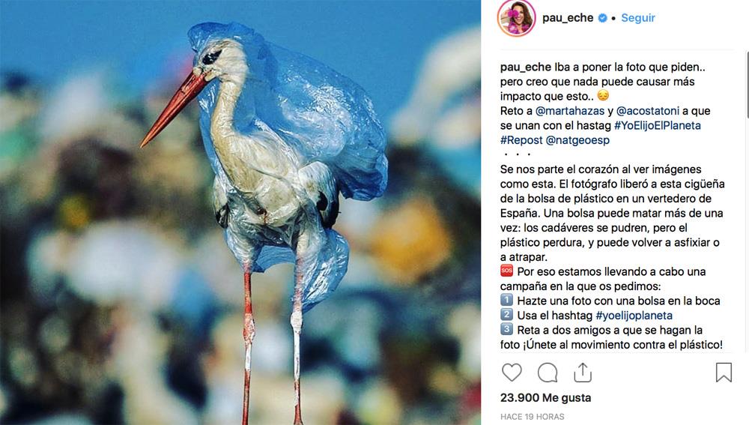Save the post with the bookmark icon

pyautogui.click(x=724, y=373)
